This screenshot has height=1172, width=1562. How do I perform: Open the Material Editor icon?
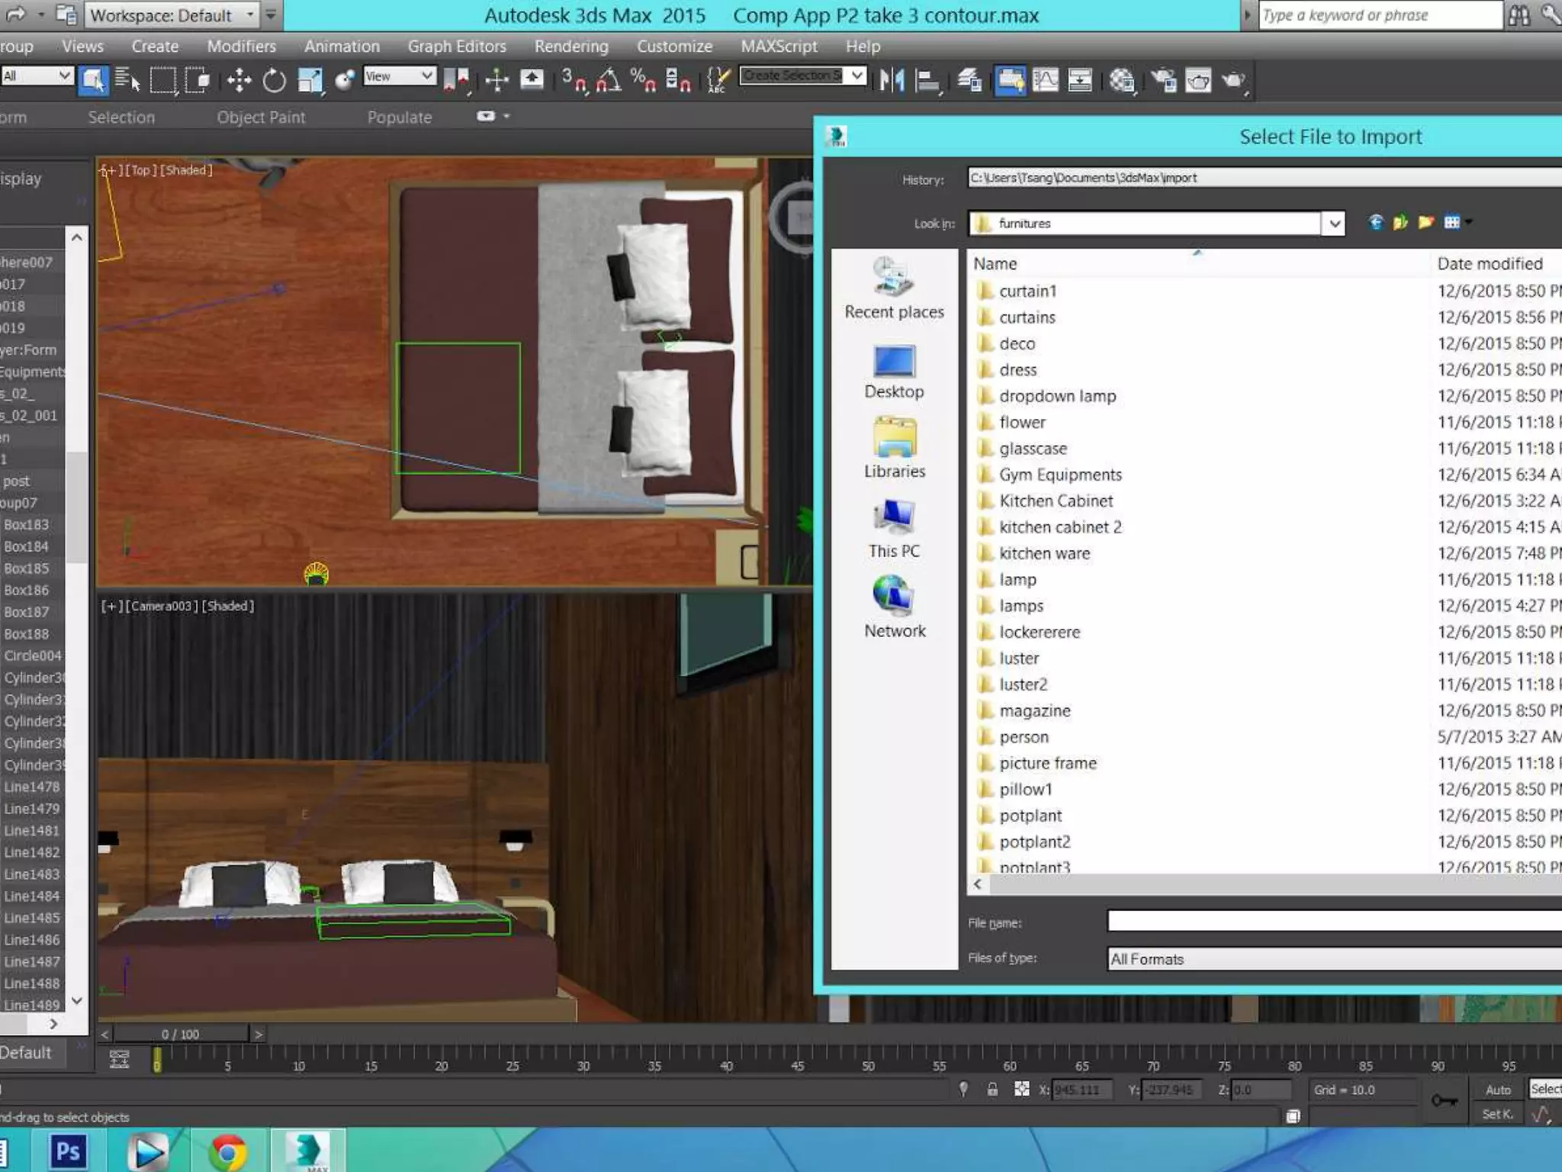coord(1122,80)
